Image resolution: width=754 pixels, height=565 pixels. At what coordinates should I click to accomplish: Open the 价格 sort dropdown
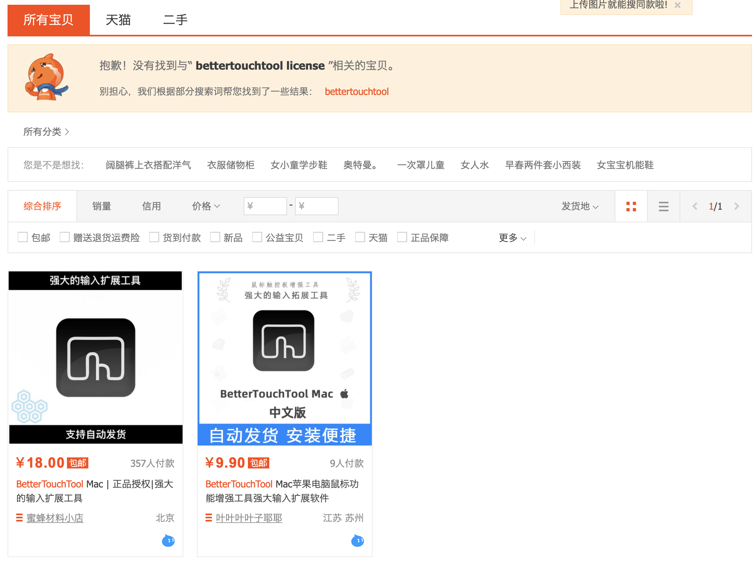click(x=206, y=206)
